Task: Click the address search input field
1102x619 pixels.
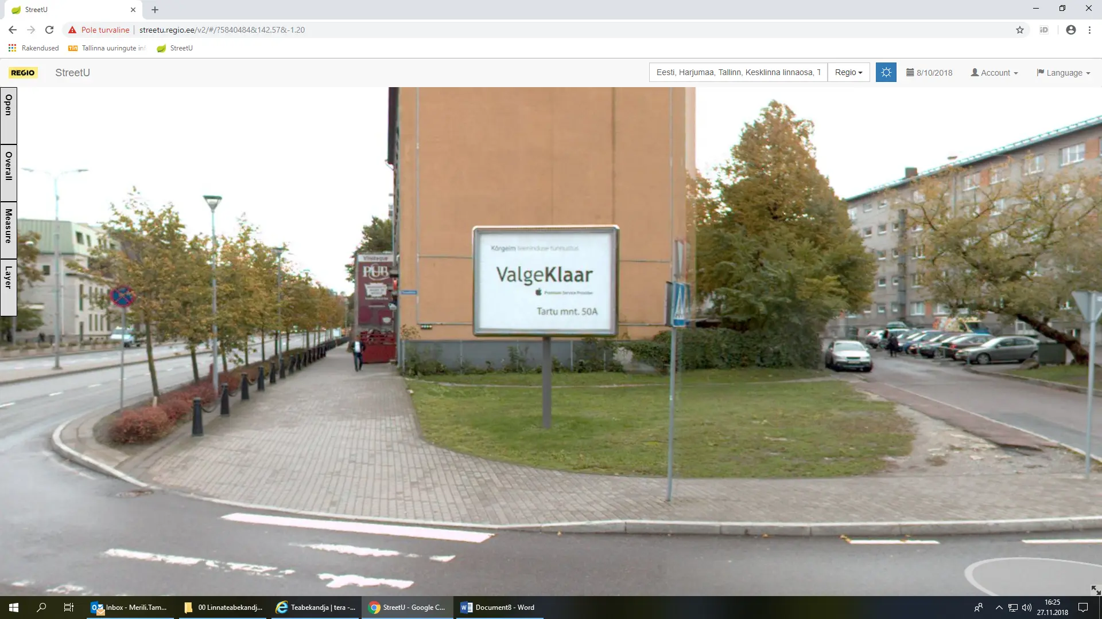Action: [738, 72]
